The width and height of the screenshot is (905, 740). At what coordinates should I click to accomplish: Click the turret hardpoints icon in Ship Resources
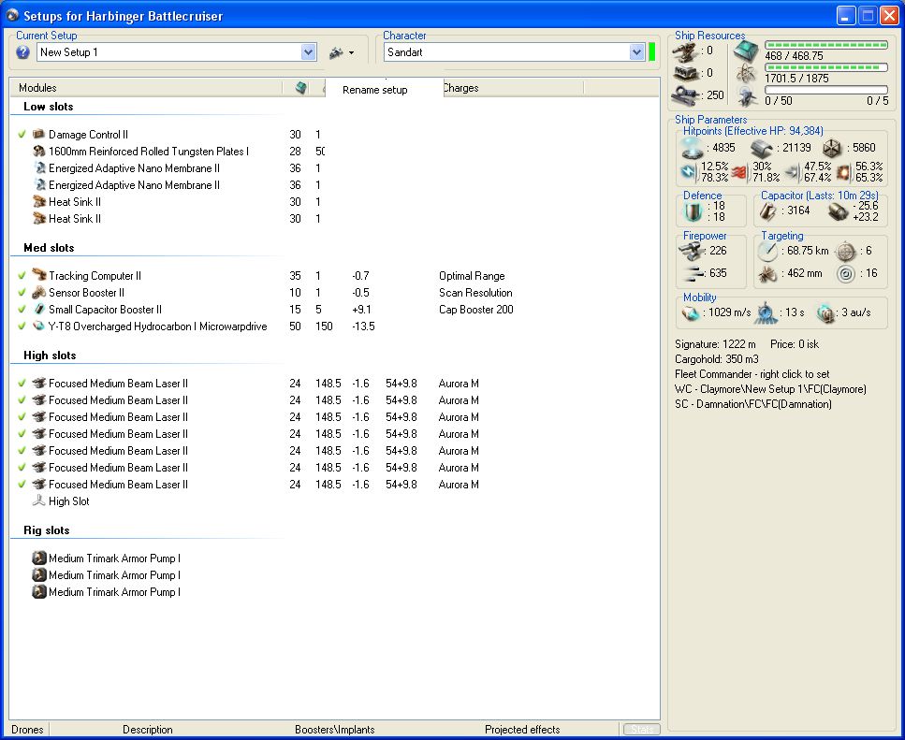click(685, 51)
